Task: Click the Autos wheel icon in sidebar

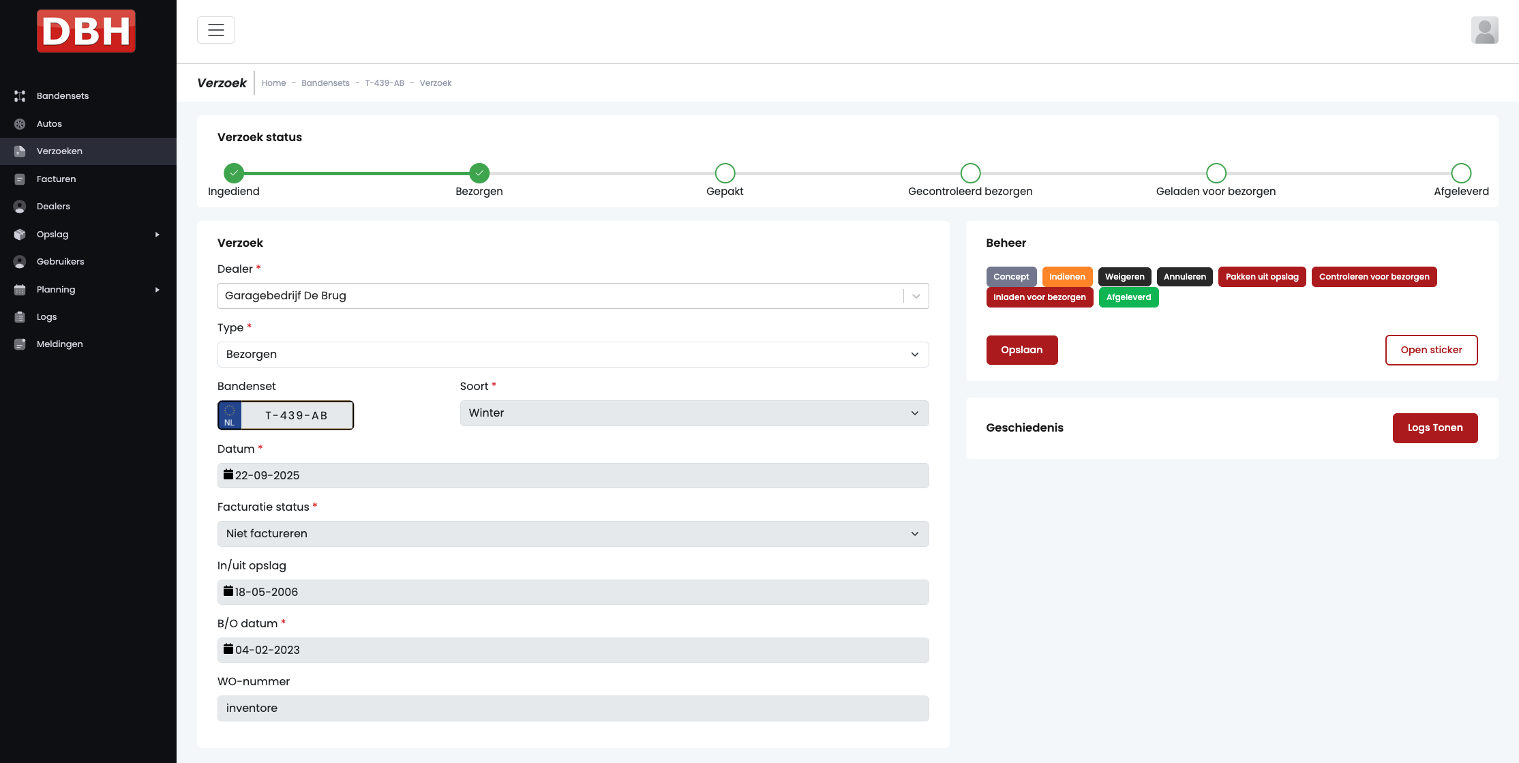Action: (20, 124)
